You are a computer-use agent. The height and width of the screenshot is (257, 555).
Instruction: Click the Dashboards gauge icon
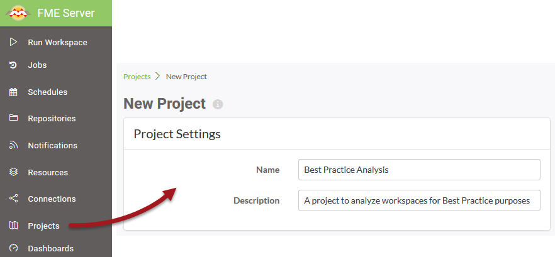pos(13,248)
